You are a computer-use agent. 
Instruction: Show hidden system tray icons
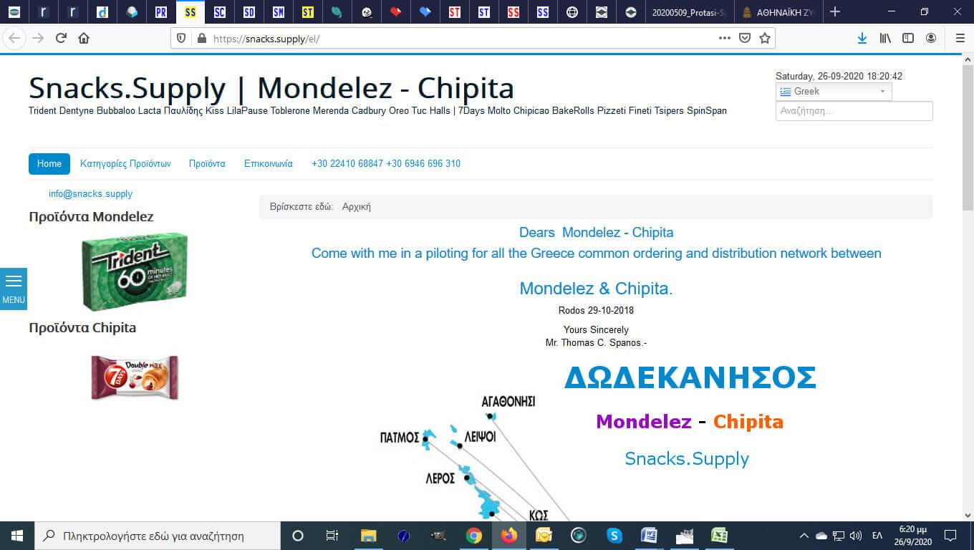pyautogui.click(x=804, y=536)
